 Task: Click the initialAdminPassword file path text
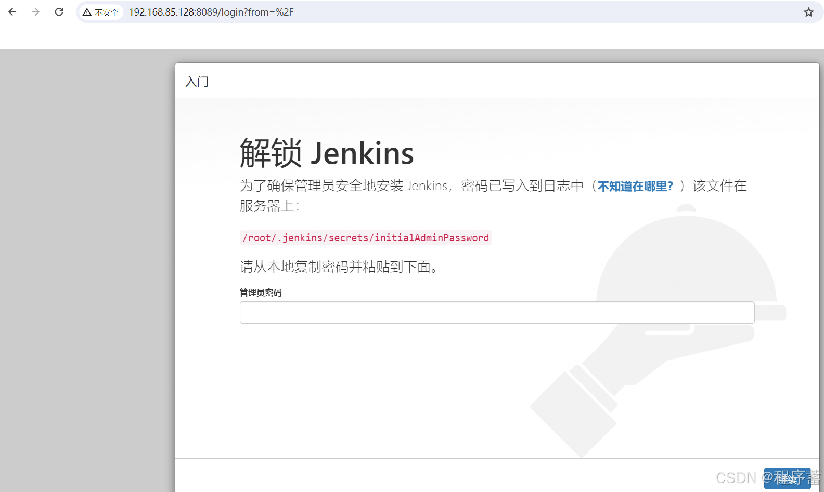(x=366, y=237)
